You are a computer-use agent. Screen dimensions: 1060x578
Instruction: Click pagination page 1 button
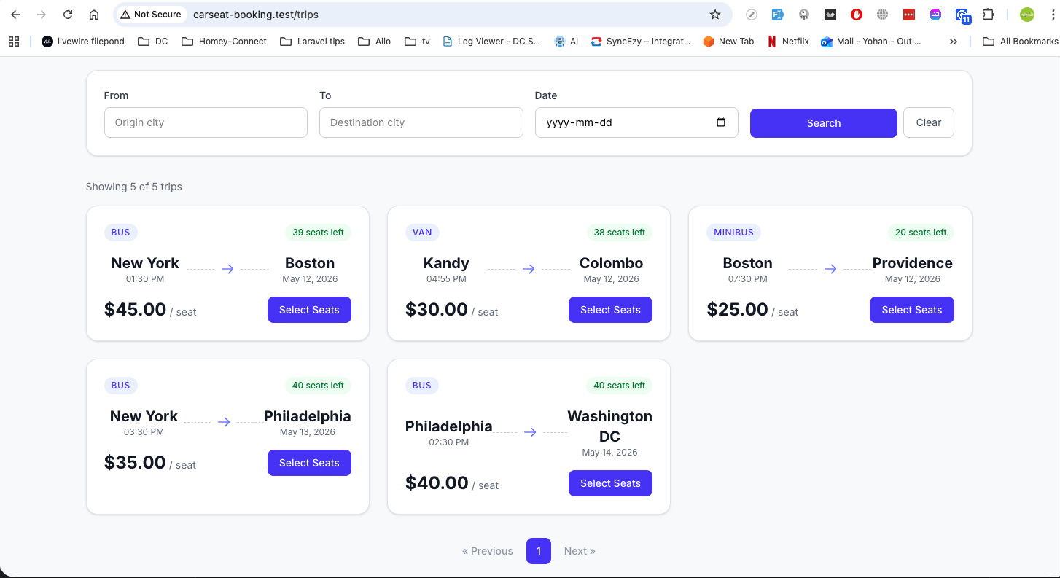coord(539,551)
